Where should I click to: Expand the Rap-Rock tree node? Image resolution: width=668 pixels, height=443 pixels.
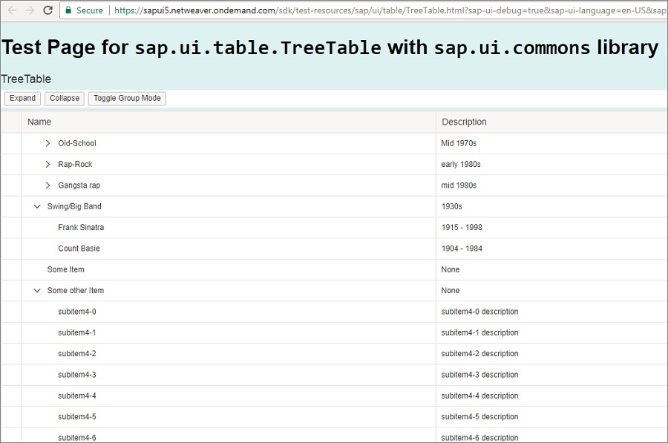click(x=48, y=164)
